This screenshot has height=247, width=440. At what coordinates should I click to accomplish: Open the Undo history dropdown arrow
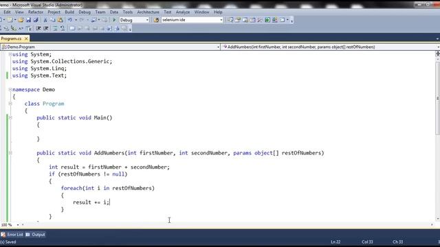[x=76, y=20]
